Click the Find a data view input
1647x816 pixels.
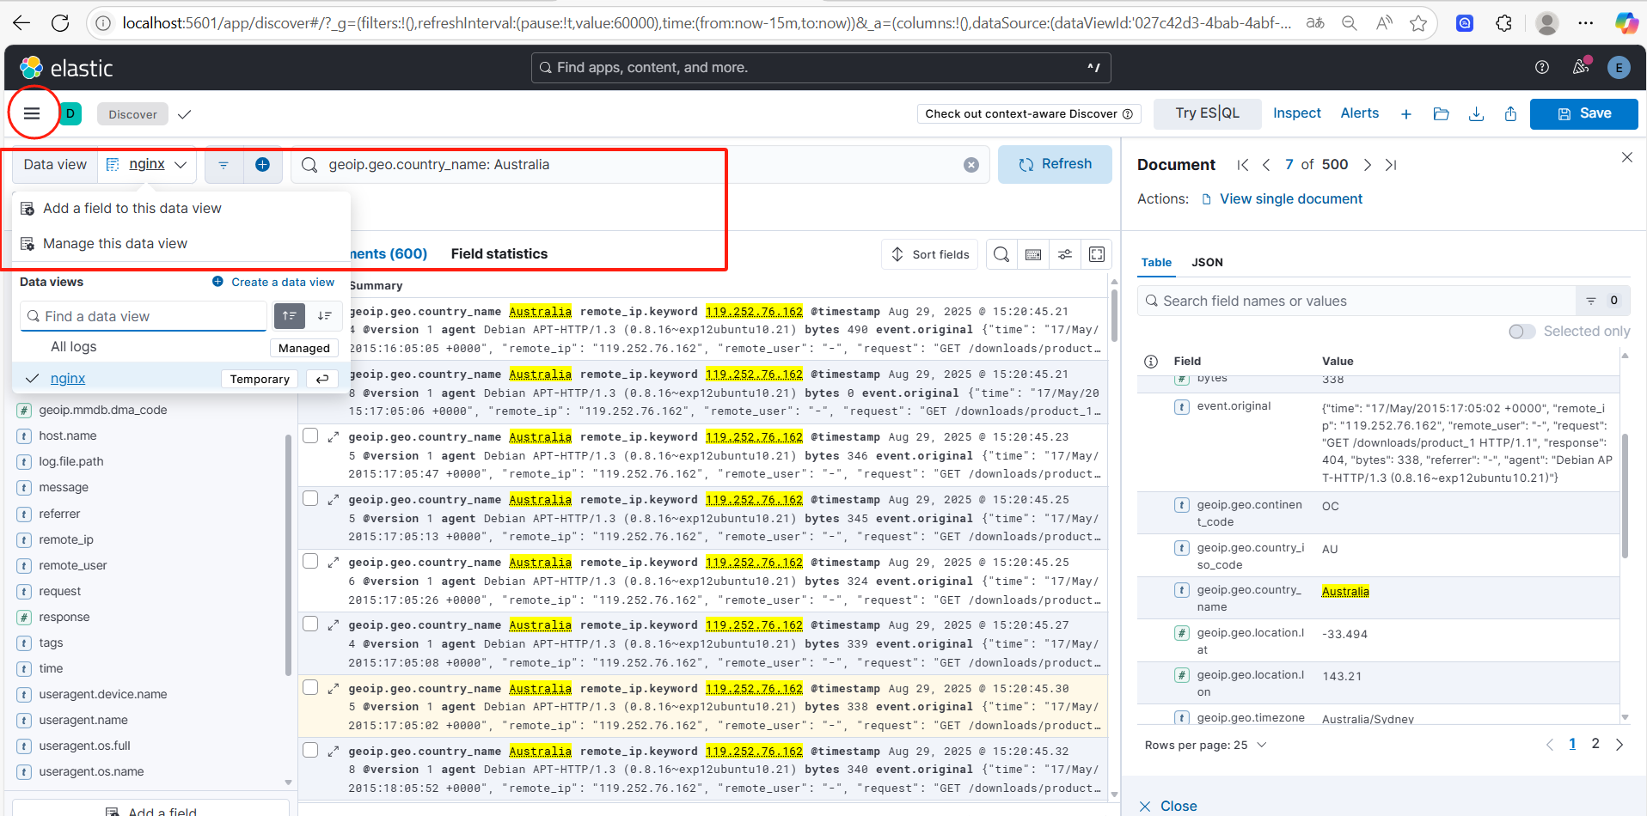click(x=144, y=316)
